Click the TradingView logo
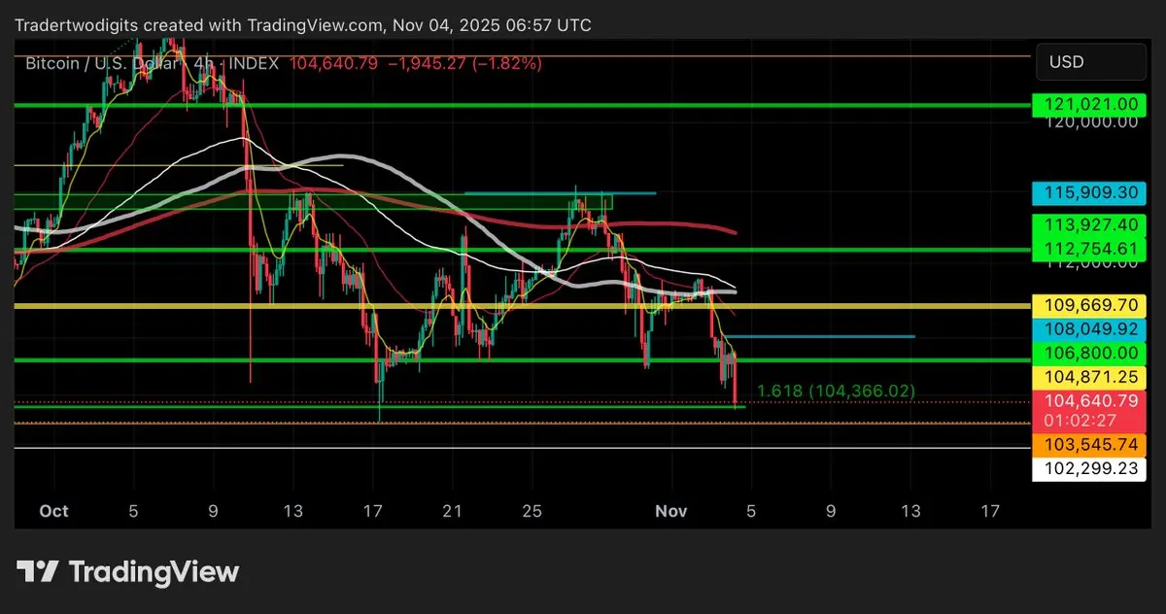1166x614 pixels. [127, 572]
